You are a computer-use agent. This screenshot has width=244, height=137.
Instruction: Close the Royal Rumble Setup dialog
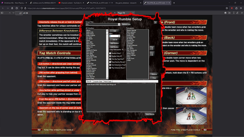point(156,23)
